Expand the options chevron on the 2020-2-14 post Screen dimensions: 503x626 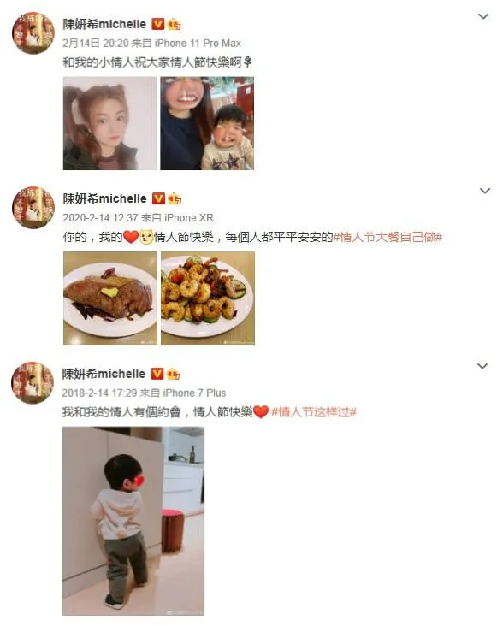click(485, 191)
